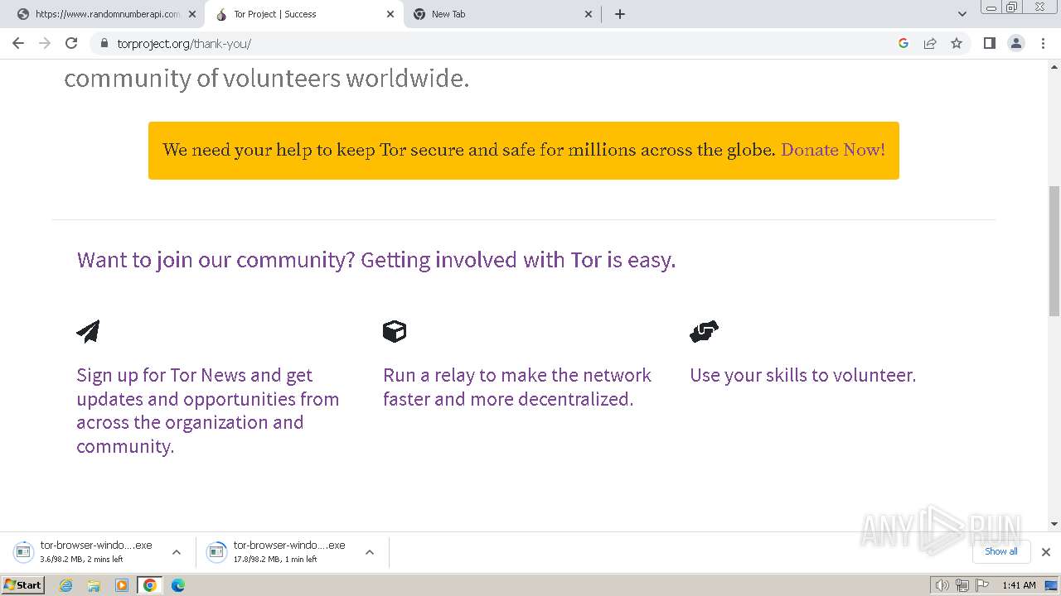This screenshot has height=596, width=1061.
Task: Open the Windows Start menu
Action: click(x=23, y=585)
